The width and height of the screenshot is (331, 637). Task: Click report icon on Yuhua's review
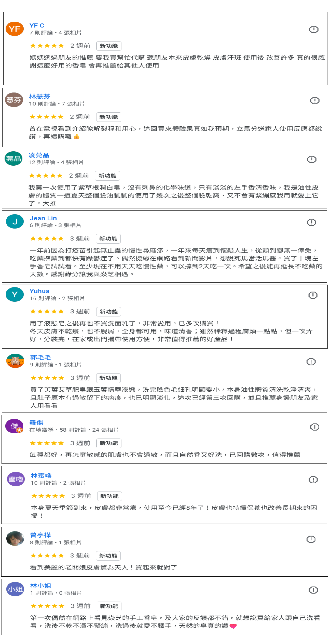point(313,295)
